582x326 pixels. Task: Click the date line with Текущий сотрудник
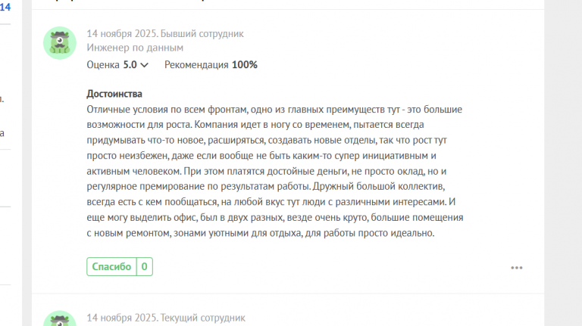[x=166, y=318]
